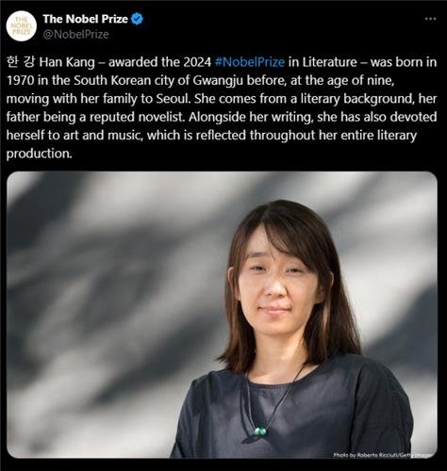Click the green pendant in the photo
This screenshot has height=471, width=447.
[260, 431]
